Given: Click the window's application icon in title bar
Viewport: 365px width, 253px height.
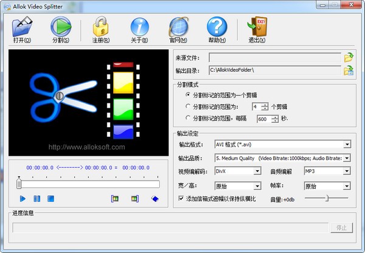Looking at the screenshot, I should click(7, 7).
